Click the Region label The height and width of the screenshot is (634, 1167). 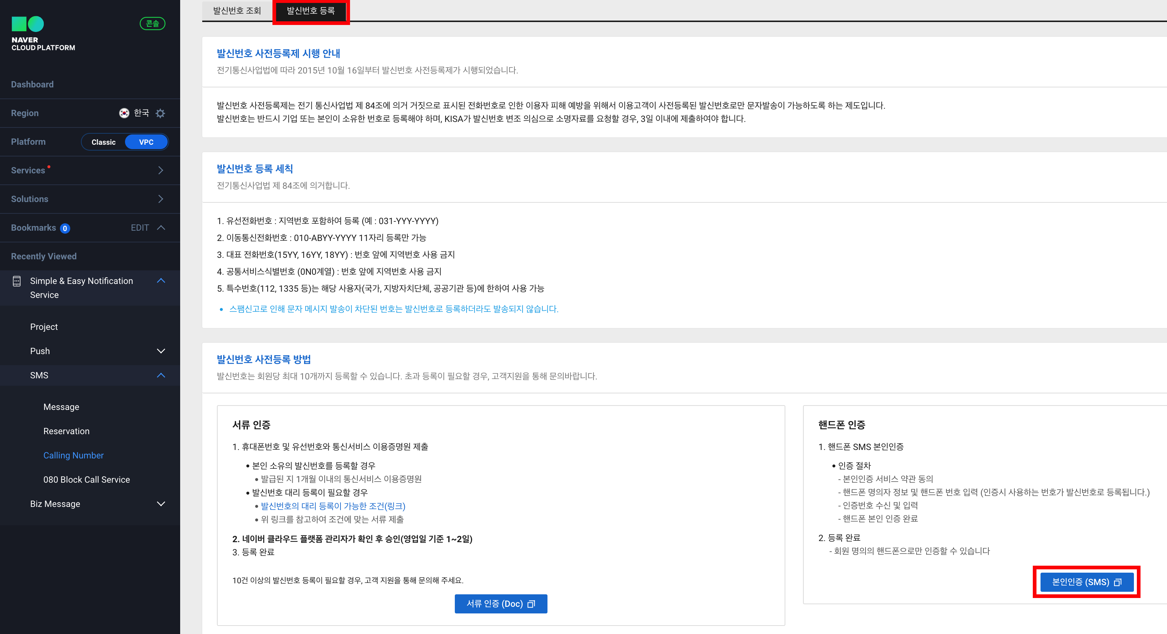coord(25,113)
